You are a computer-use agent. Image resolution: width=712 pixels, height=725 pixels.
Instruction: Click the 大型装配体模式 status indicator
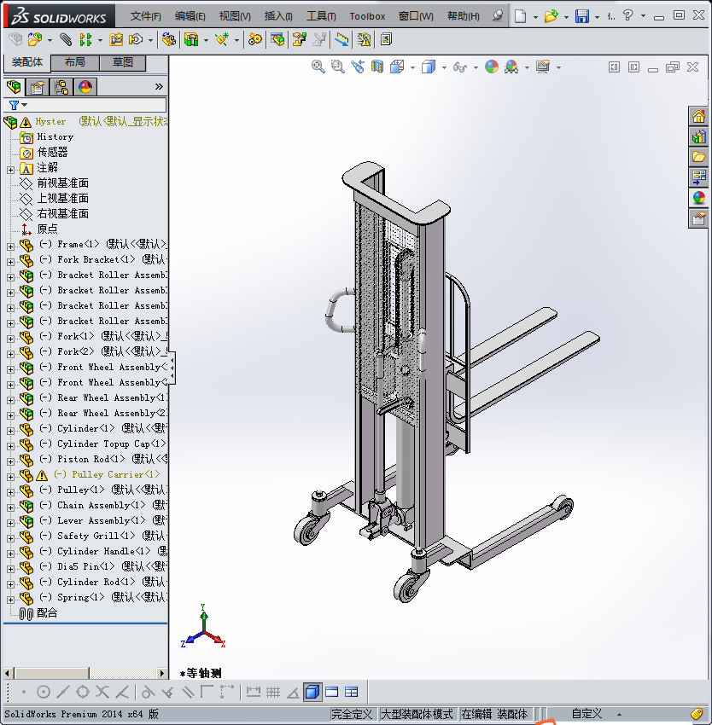click(x=417, y=715)
